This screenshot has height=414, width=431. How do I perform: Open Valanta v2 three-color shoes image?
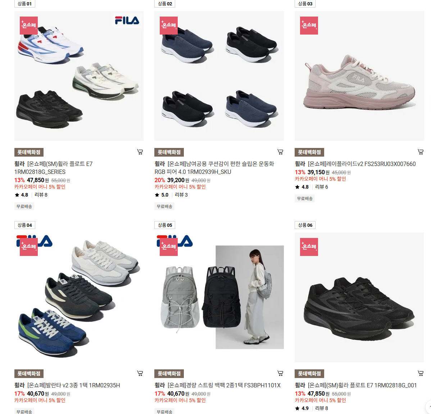[x=79, y=297]
